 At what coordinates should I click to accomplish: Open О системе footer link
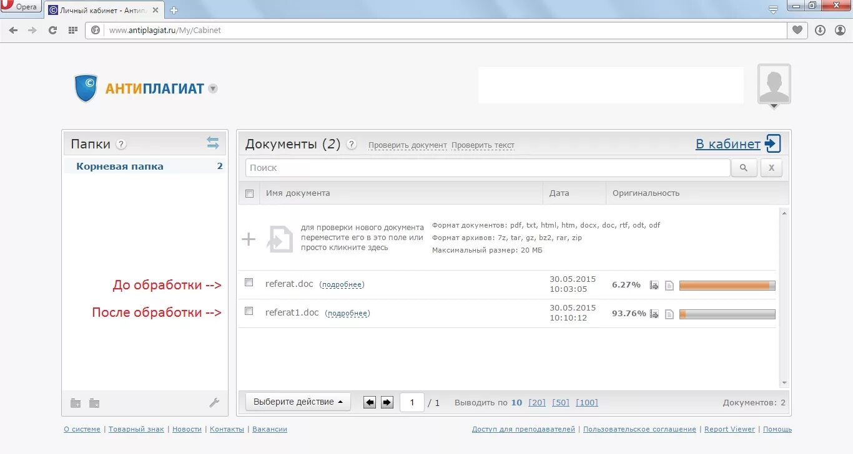click(x=82, y=429)
